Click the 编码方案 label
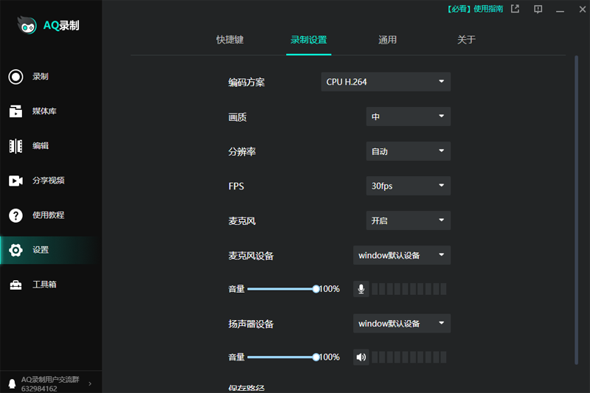 coord(246,83)
